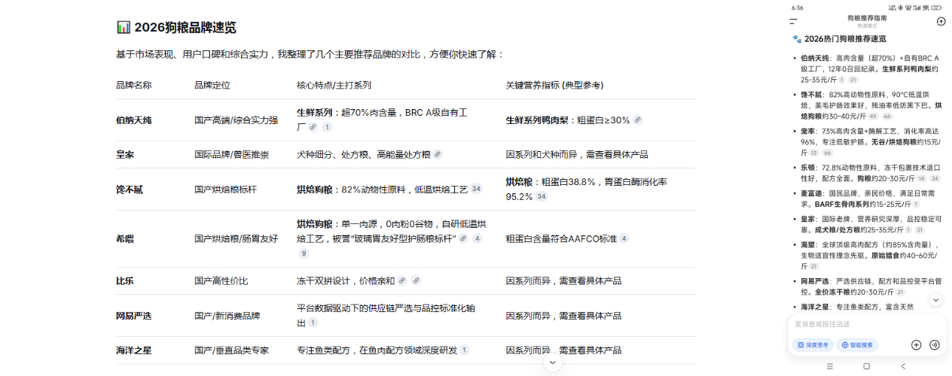Click the 国际品牌/兽医推崇 cell

232,154
